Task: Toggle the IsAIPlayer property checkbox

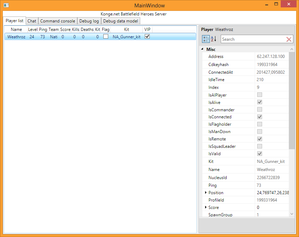Action: [x=260, y=95]
